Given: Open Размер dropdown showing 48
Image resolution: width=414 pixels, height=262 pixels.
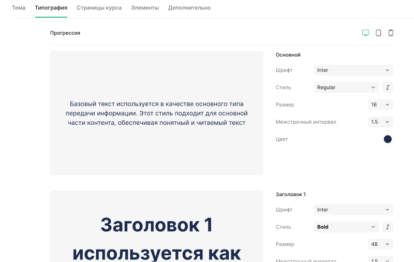Looking at the screenshot, I should pyautogui.click(x=380, y=244).
